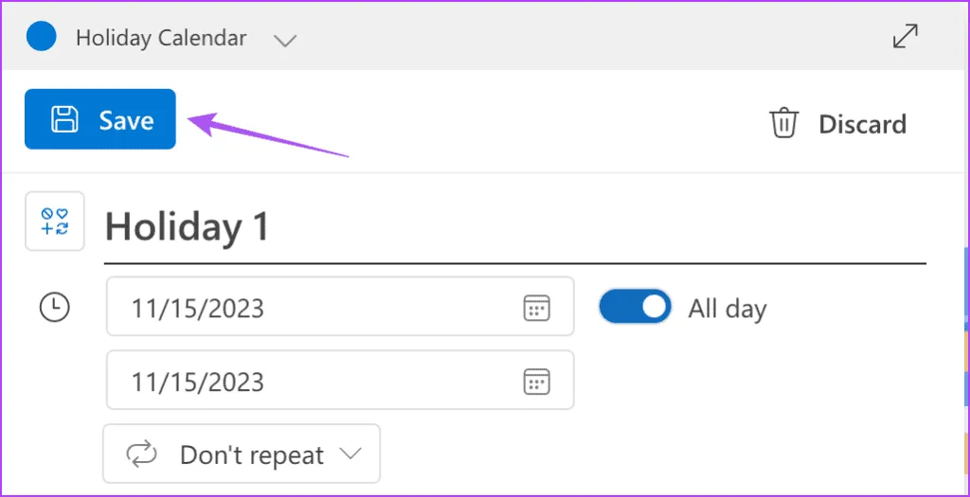This screenshot has height=497, width=970.
Task: Click the trash can icon
Action: click(x=783, y=124)
